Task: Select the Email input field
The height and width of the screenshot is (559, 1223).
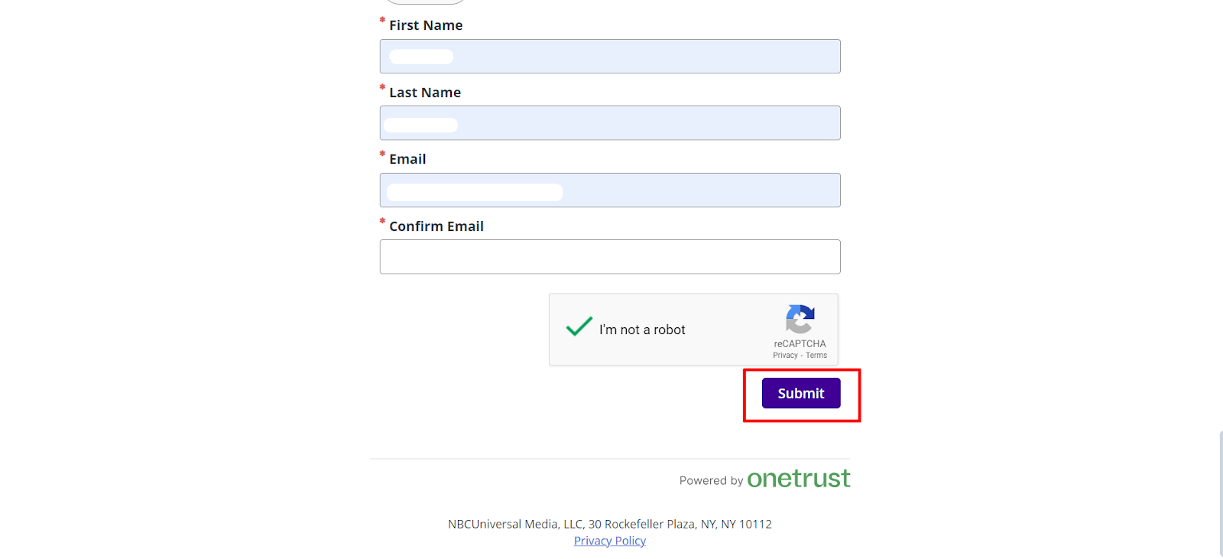Action: click(610, 190)
